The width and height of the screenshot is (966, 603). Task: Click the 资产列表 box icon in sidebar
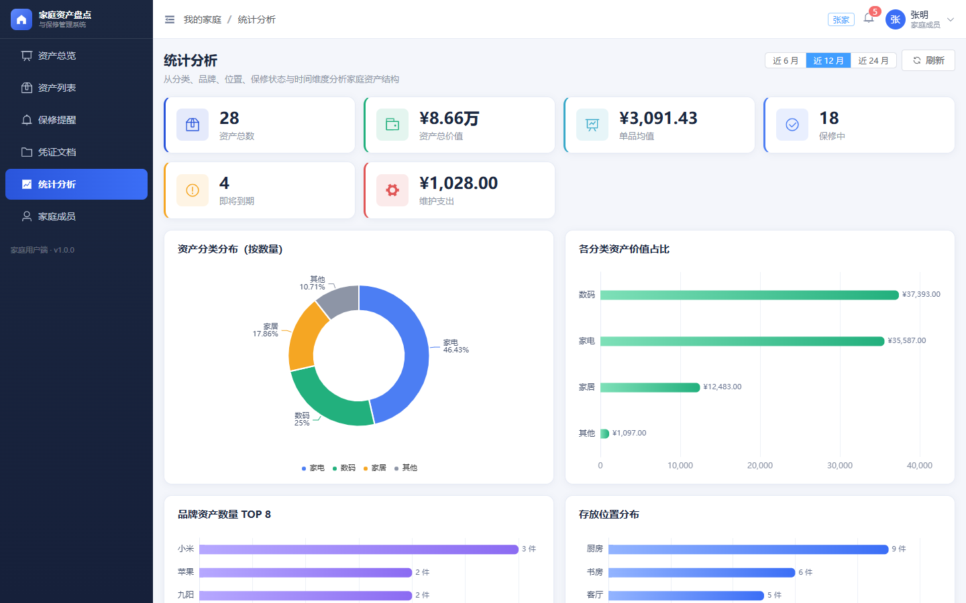coord(27,88)
